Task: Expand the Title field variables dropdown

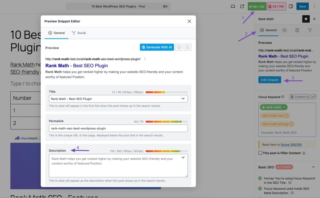Action: click(x=183, y=99)
